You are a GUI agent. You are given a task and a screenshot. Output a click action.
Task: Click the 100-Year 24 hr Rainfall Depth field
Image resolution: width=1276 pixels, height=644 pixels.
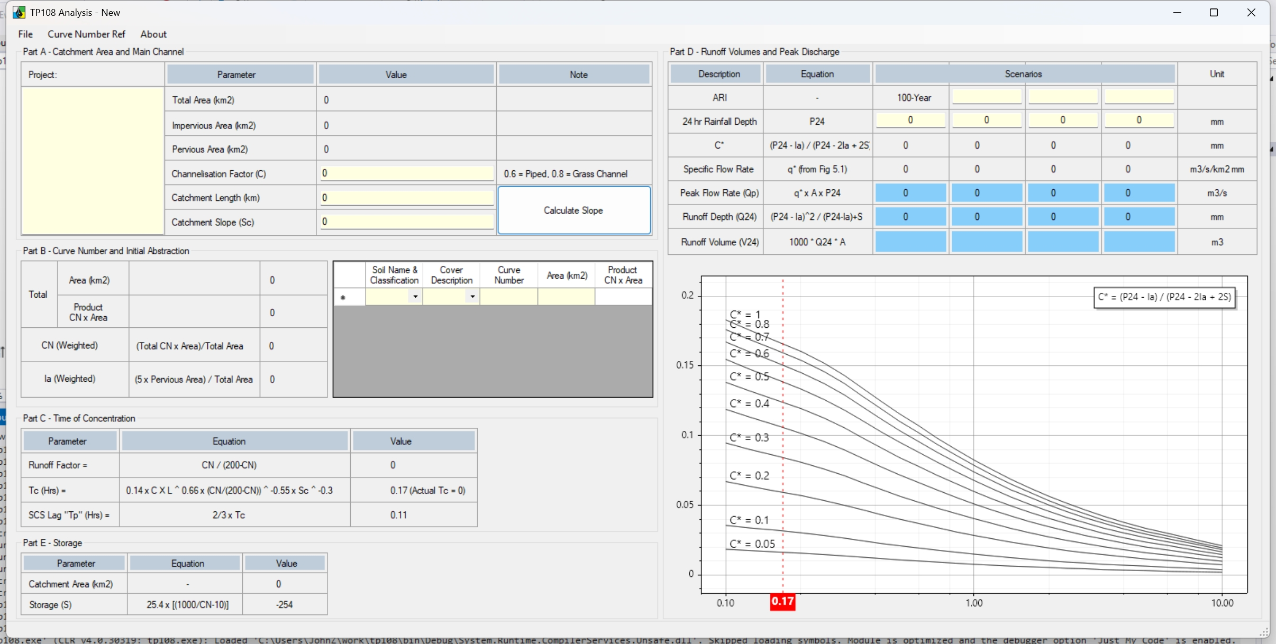(x=910, y=121)
